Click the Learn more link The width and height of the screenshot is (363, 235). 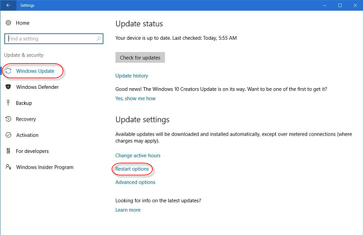coord(128,210)
